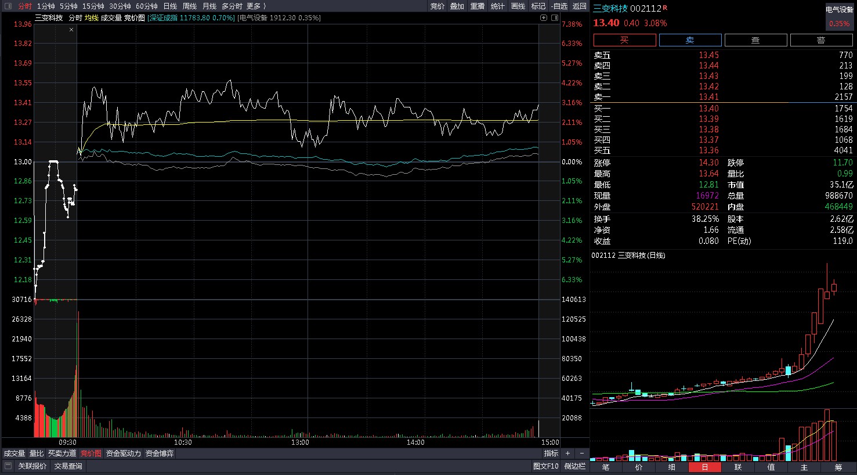Toggle the 均线 average line overlay
857x475 pixels.
(91, 18)
